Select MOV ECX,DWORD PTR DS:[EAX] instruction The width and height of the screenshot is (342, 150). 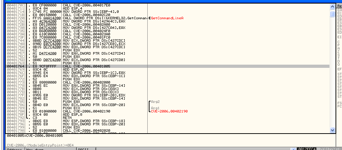pyautogui.click(x=90, y=89)
